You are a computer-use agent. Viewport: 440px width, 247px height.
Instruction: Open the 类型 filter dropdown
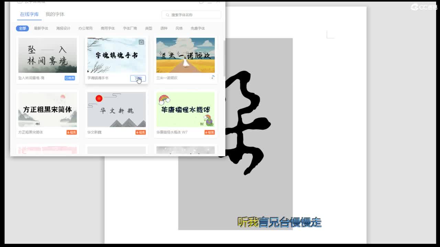[x=149, y=28]
